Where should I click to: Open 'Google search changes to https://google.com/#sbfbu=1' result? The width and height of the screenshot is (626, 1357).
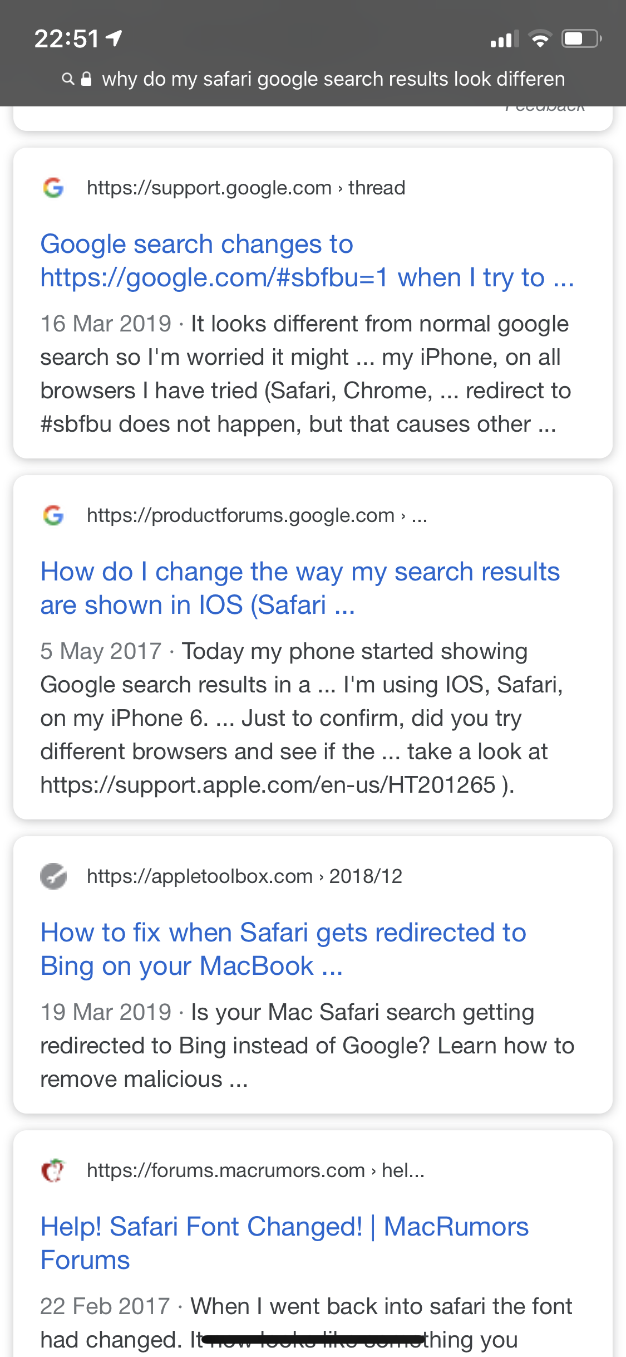point(307,261)
